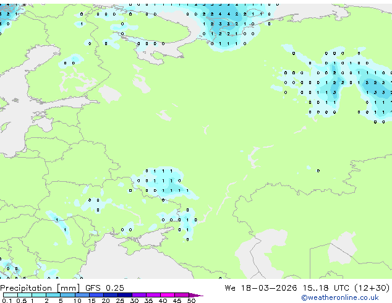Image resolution: width=392 pixels, height=303 pixels.
Task: Click the legend value '50'
Action: [x=191, y=301]
